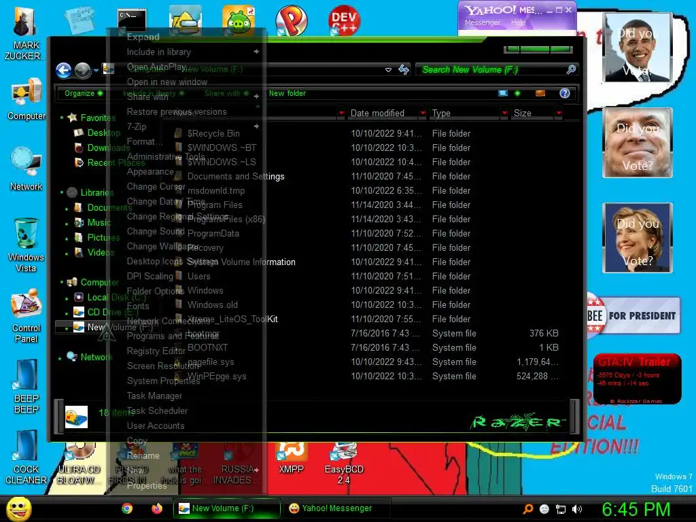Select the Xtreme_LiteOS_ToolKit folder row
This screenshot has width=696, height=522.
coord(366,319)
